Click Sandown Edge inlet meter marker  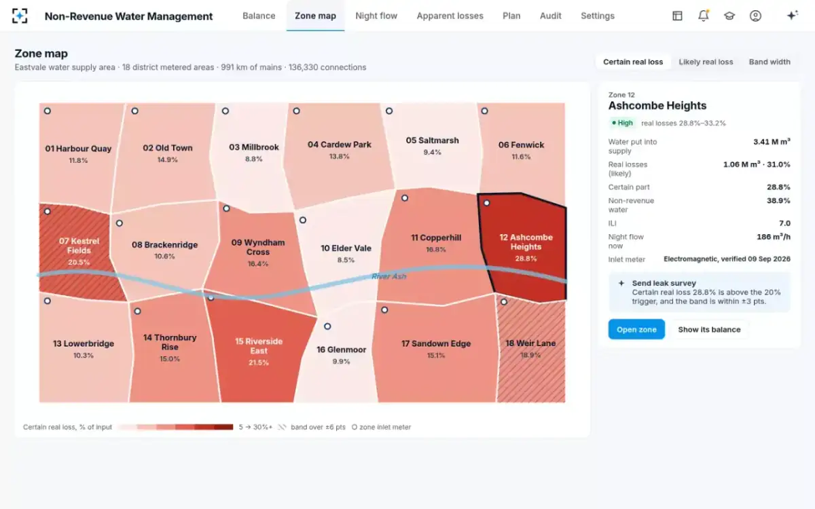pyautogui.click(x=384, y=309)
